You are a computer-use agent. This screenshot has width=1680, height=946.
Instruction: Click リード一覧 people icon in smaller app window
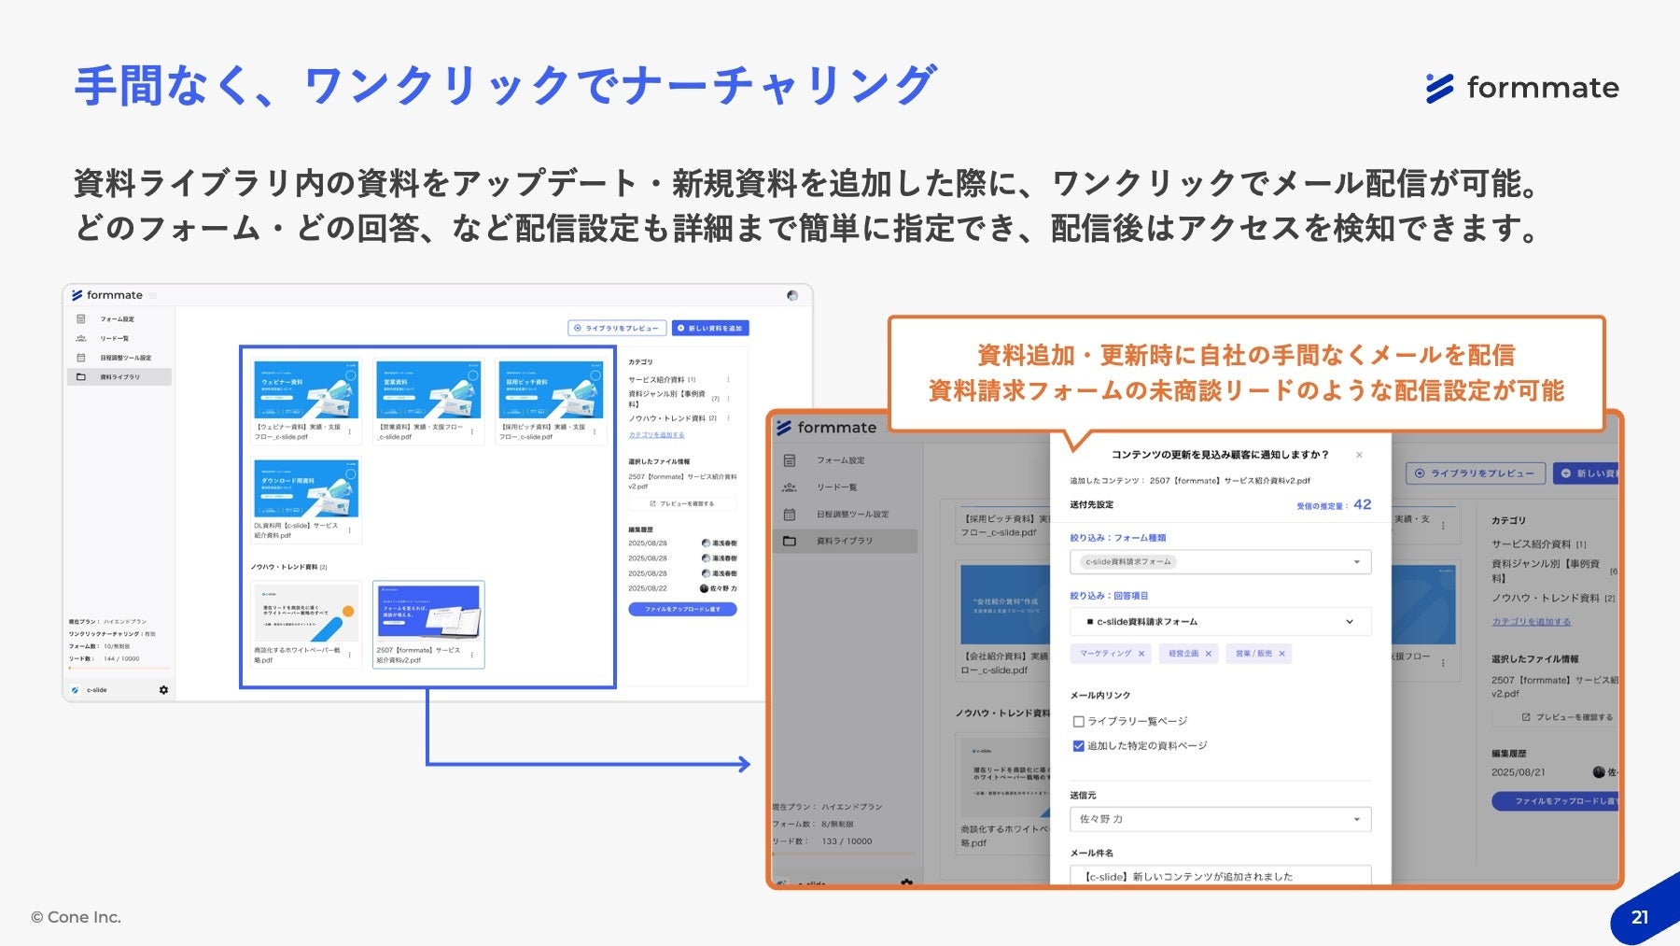pyautogui.click(x=81, y=338)
